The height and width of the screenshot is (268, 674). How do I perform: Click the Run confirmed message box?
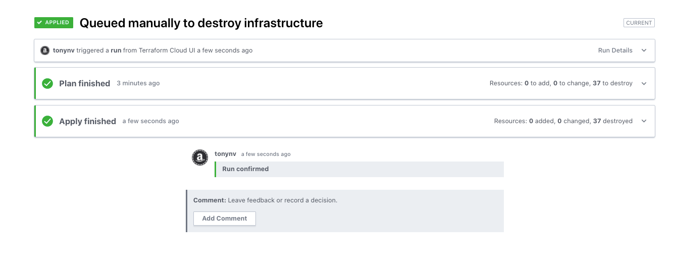(359, 169)
